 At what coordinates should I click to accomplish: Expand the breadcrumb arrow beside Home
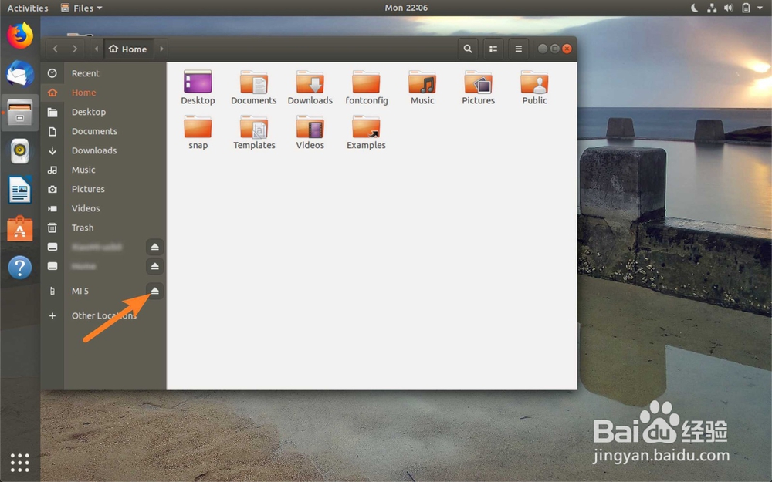pyautogui.click(x=161, y=48)
